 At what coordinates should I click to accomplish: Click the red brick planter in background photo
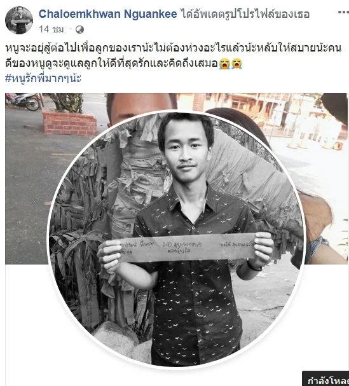coord(70,123)
